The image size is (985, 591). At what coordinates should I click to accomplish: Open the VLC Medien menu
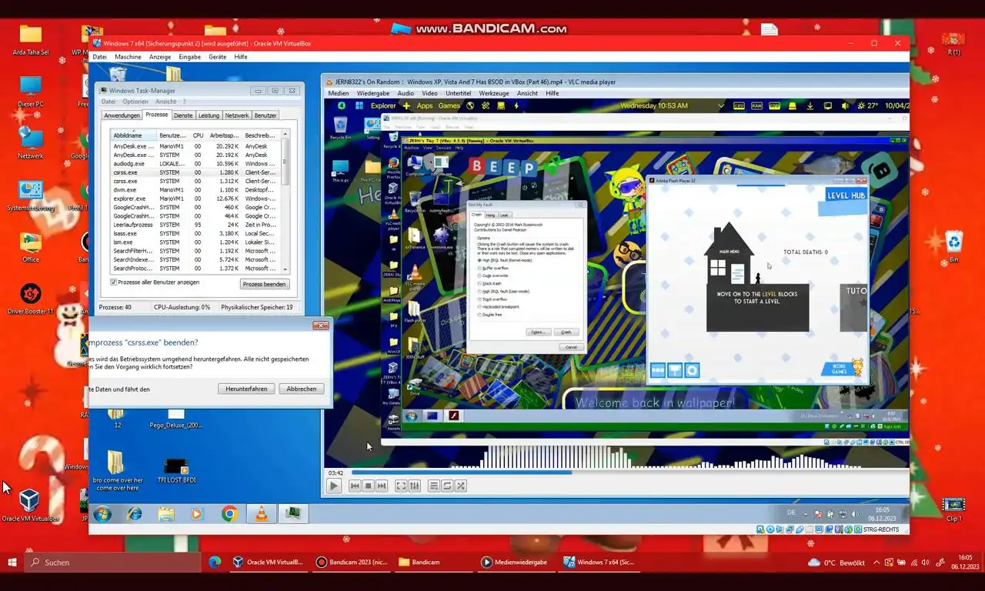[x=339, y=93]
